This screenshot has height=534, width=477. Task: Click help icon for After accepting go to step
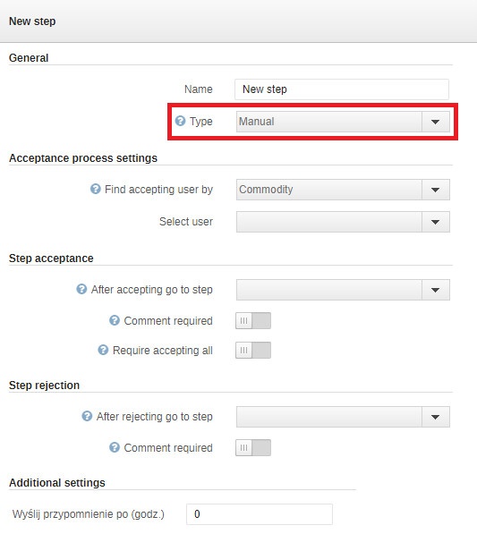point(81,289)
